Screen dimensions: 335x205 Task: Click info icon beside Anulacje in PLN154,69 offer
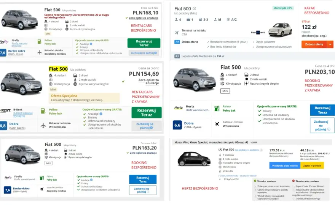(x=101, y=114)
